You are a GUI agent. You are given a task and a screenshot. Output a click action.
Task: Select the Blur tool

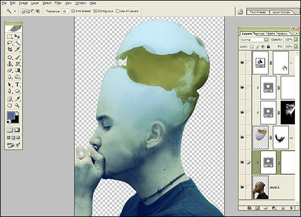[10, 77]
